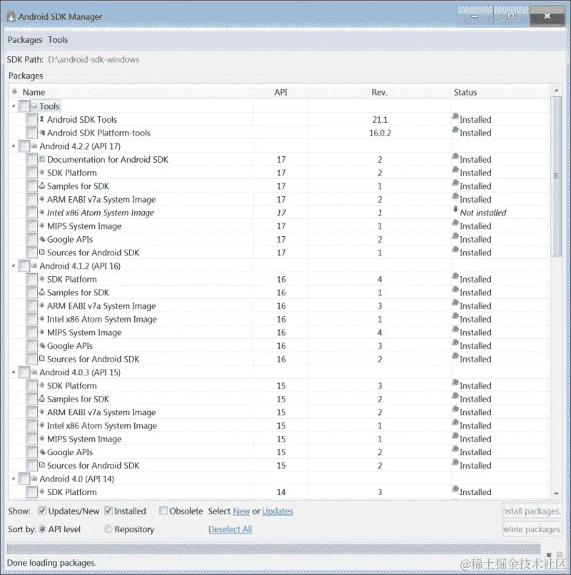The height and width of the screenshot is (575, 571).
Task: Click the scrollbar up arrow
Action: [x=556, y=90]
